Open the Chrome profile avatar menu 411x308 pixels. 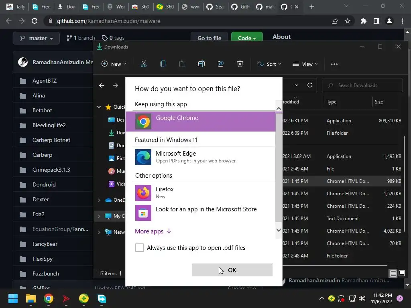point(389,21)
